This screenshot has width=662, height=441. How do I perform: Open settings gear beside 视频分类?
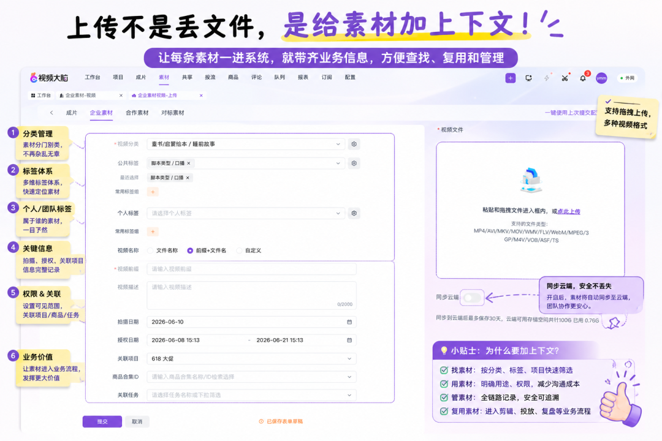pyautogui.click(x=354, y=144)
